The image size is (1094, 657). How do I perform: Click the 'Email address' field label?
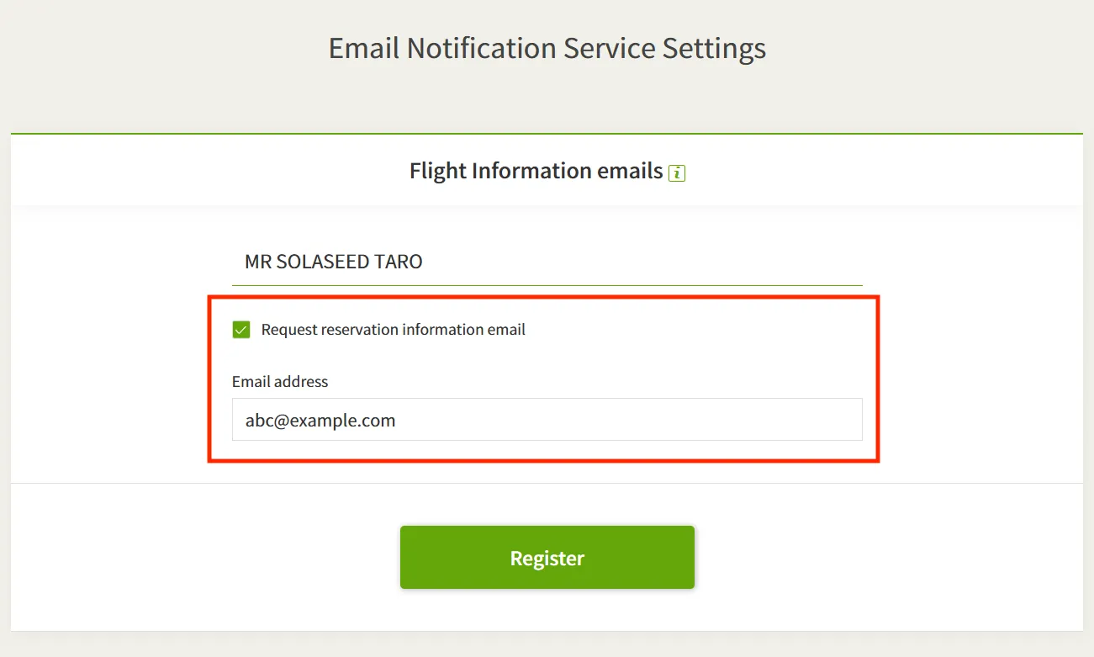coord(280,382)
